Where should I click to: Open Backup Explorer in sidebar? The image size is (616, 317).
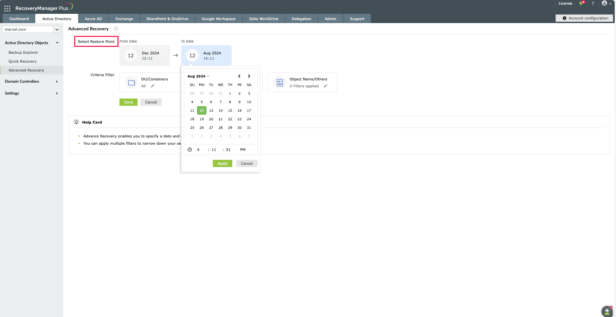pos(23,52)
